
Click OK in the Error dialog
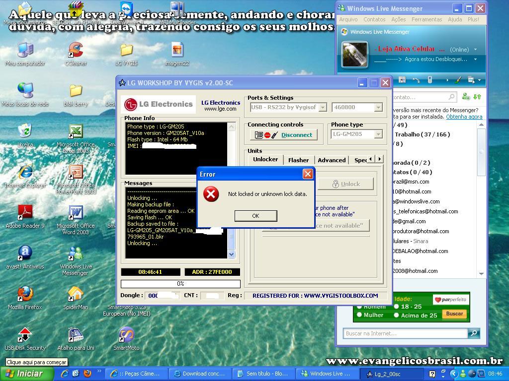pyautogui.click(x=255, y=216)
